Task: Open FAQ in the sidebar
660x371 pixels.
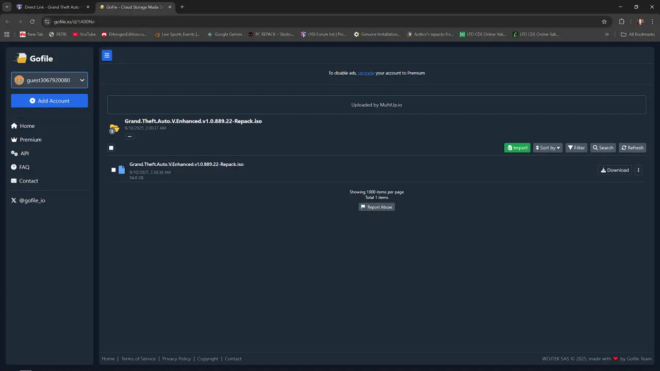Action: click(x=21, y=167)
